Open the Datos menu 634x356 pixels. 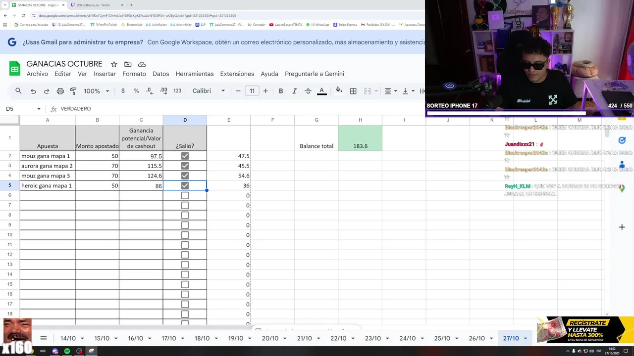(x=160, y=74)
